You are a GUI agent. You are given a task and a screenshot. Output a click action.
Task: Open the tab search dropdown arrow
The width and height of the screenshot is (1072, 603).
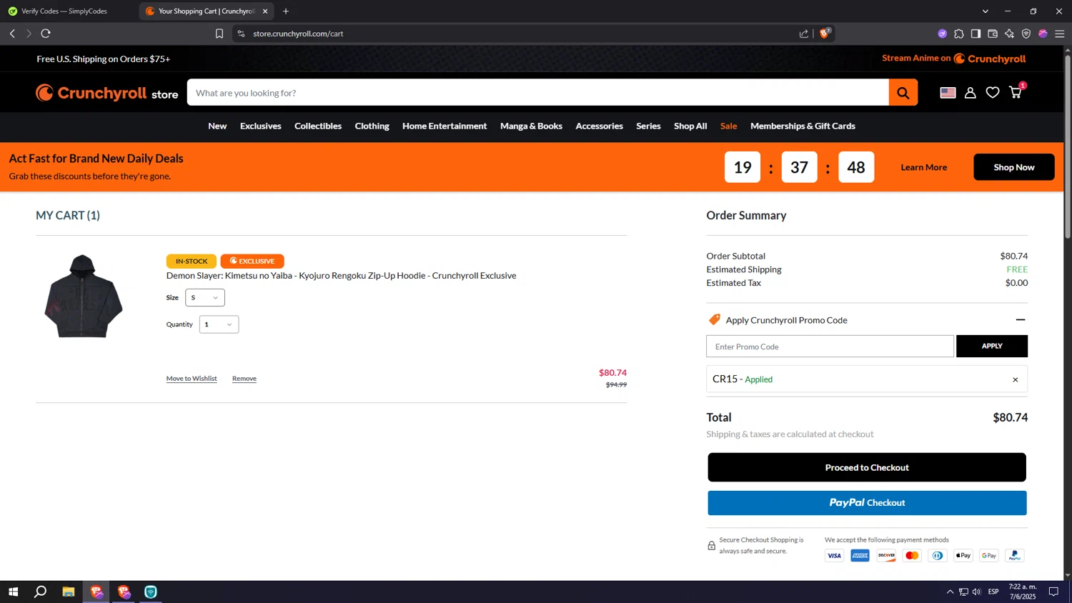pyautogui.click(x=985, y=11)
